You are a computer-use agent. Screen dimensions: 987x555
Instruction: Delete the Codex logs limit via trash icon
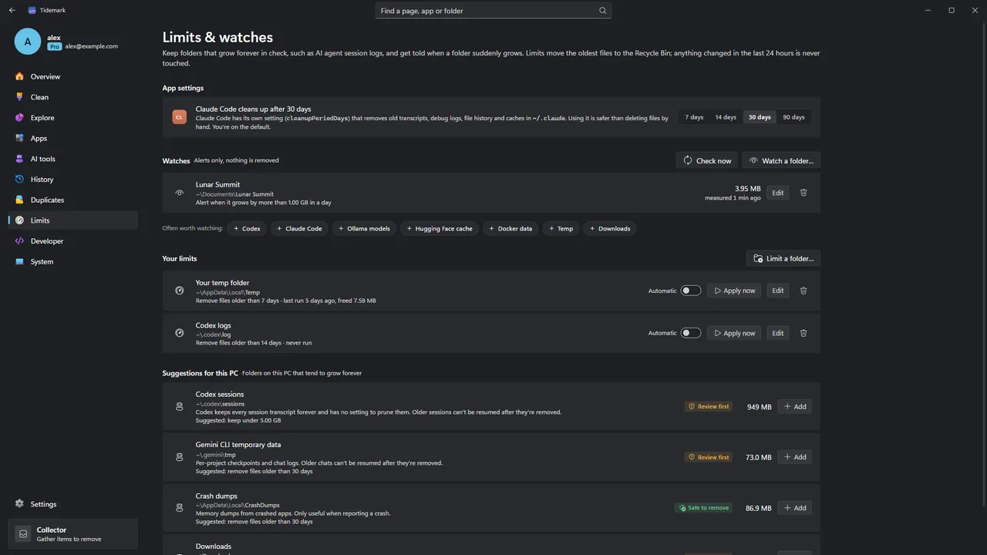click(803, 333)
